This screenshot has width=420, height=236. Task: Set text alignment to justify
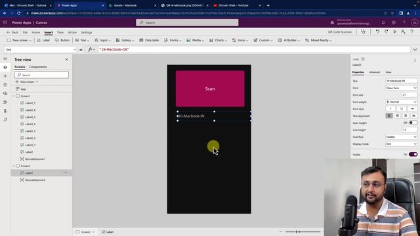pyautogui.click(x=413, y=115)
